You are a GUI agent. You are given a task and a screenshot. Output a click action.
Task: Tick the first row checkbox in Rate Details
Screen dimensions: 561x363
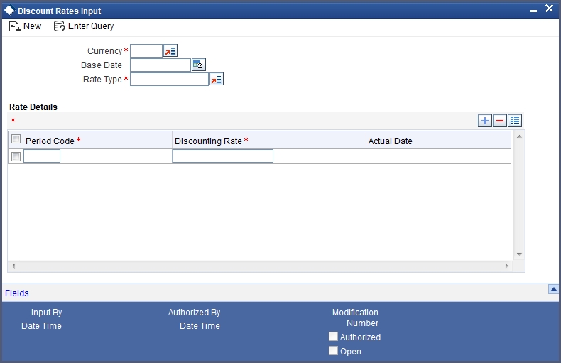(16, 156)
